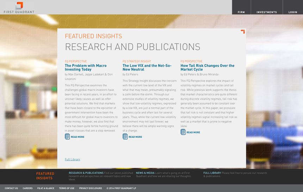Open the Careers footer link
The height and width of the screenshot is (192, 303).
(x=27, y=188)
